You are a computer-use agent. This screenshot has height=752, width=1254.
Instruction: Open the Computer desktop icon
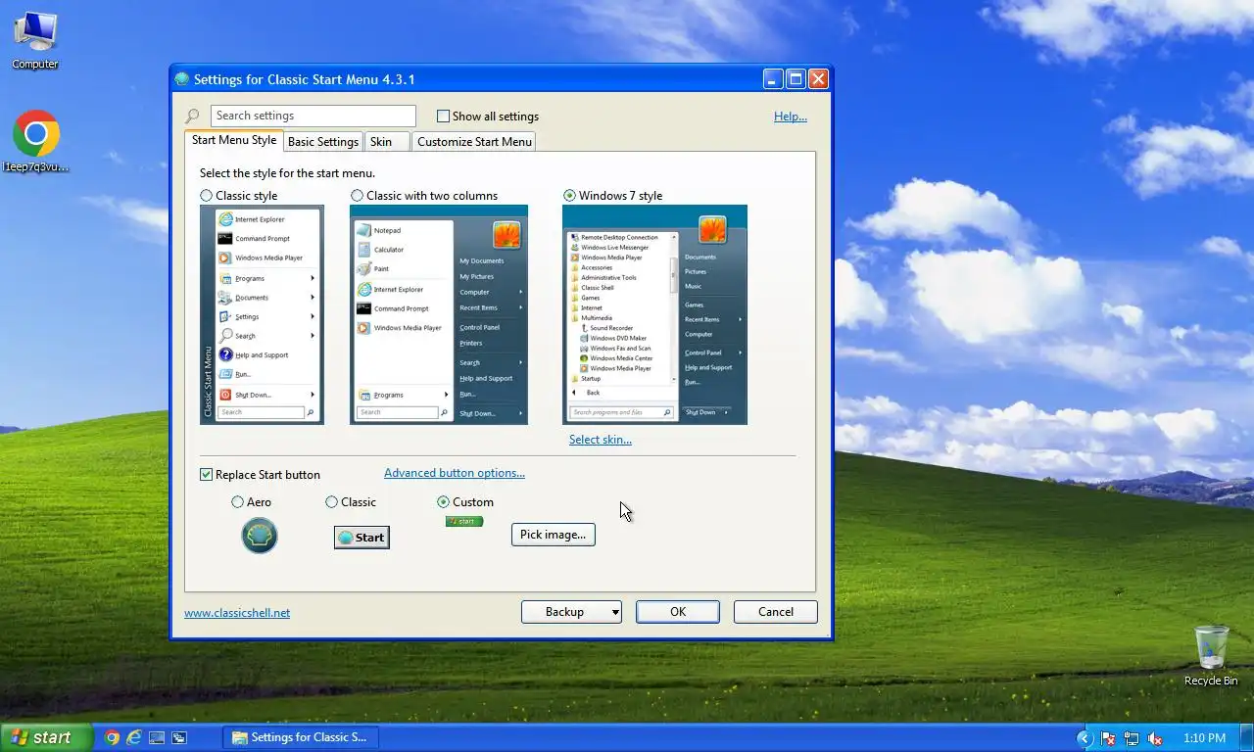pos(35,39)
